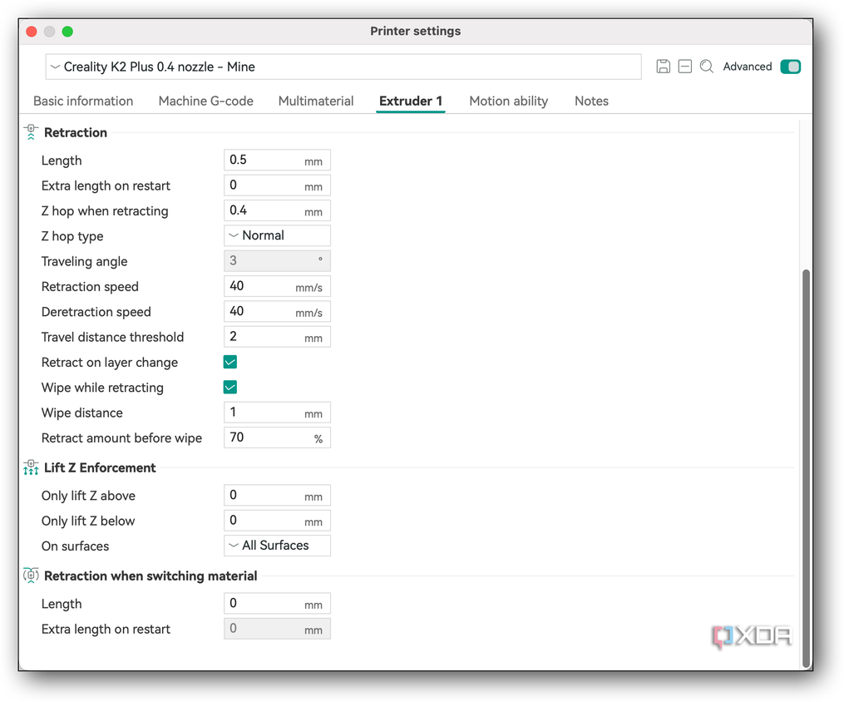Click the green macOS fullscreen window button
The height and width of the screenshot is (702, 844).
point(67,32)
